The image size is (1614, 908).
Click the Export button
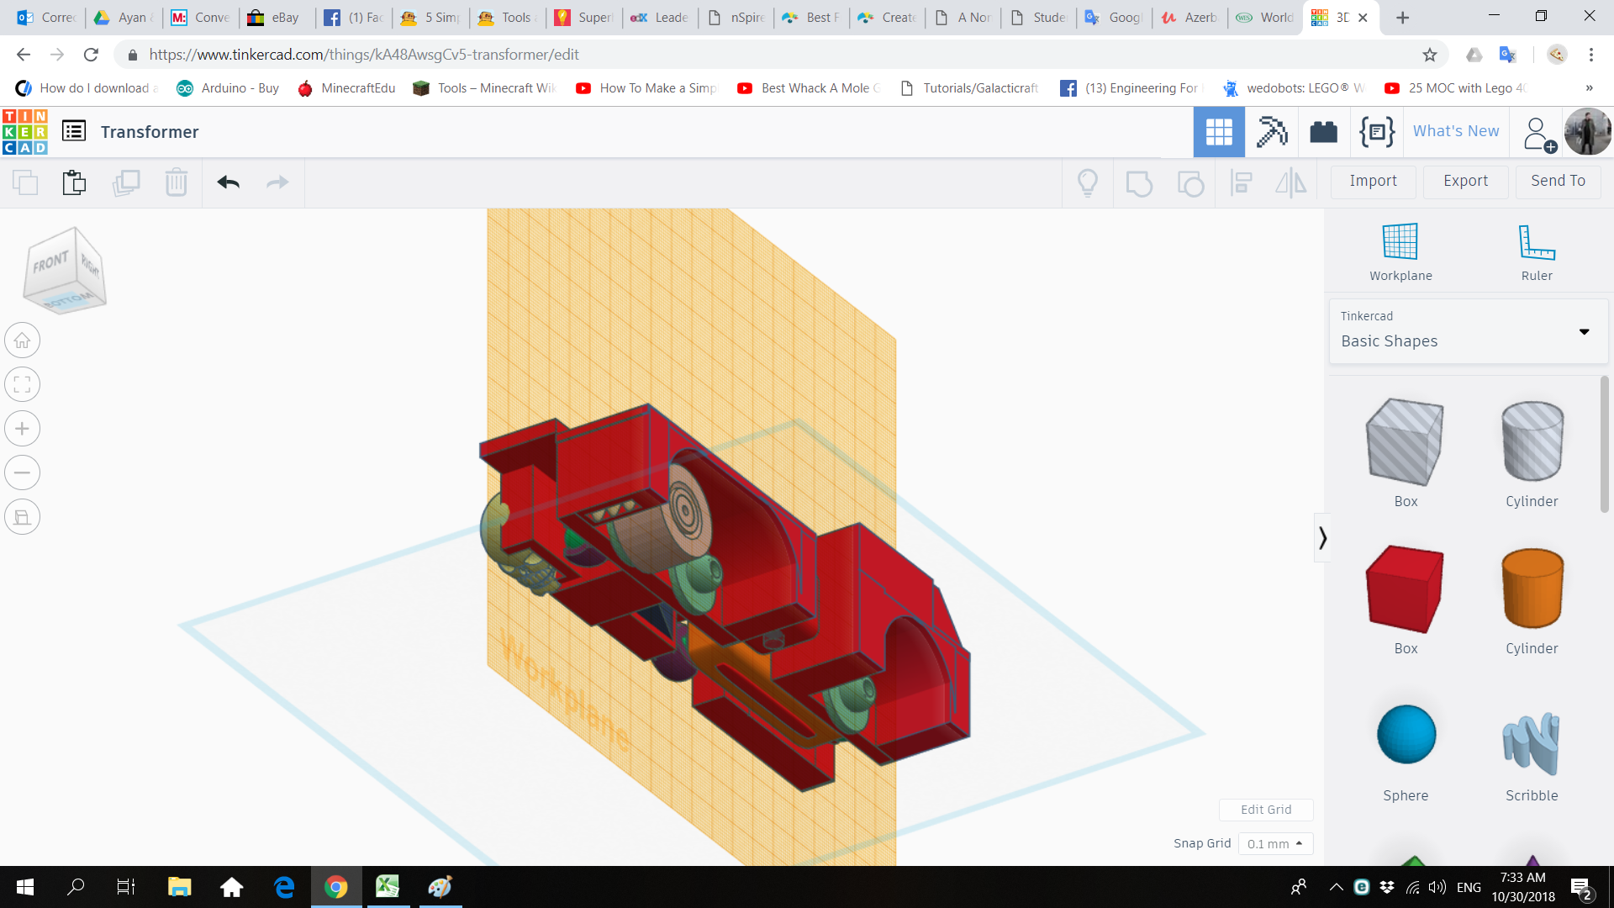point(1465,181)
